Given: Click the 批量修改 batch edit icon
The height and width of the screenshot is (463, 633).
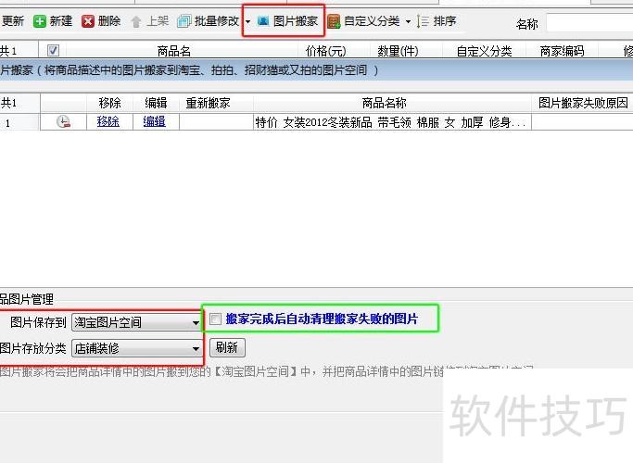Looking at the screenshot, I should coord(184,21).
